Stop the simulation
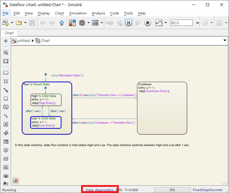The height and width of the screenshot is (193, 229). pyautogui.click(x=148, y=23)
